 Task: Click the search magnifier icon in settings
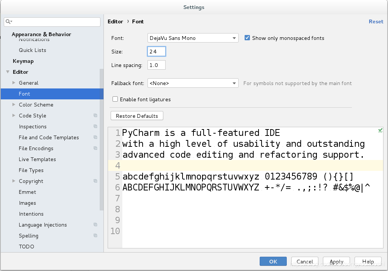8,22
